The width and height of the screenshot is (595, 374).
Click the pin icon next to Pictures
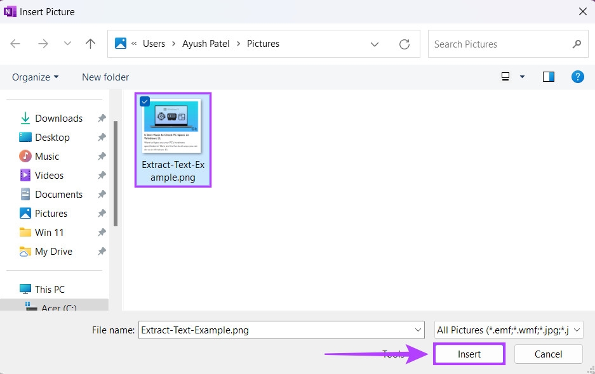102,214
